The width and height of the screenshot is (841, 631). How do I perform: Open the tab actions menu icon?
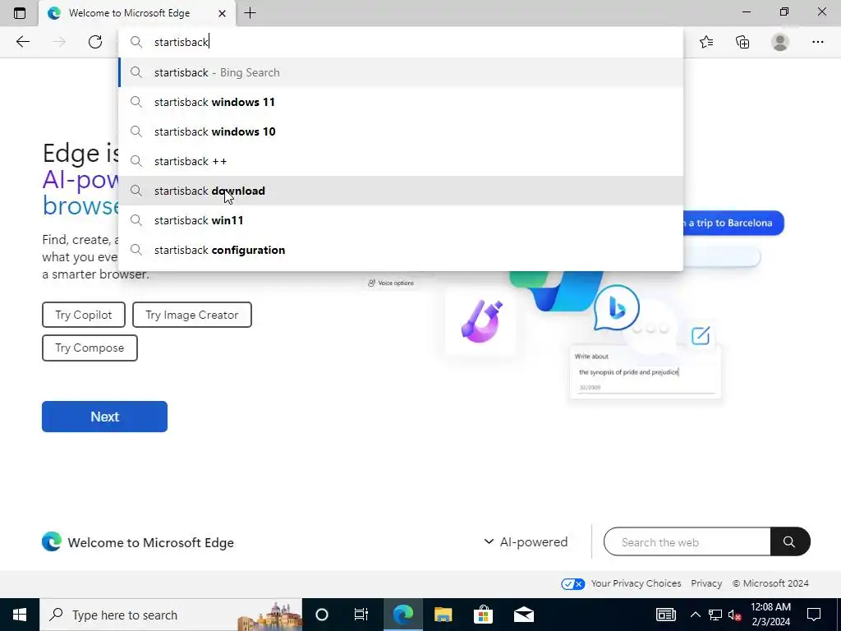point(20,13)
